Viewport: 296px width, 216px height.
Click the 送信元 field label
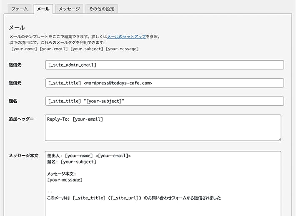pyautogui.click(x=15, y=83)
